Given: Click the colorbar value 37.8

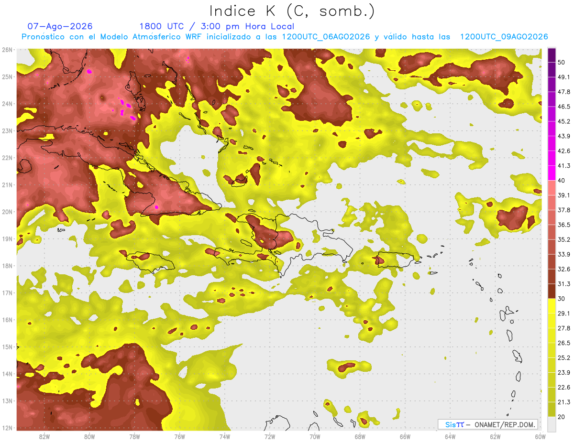Looking at the screenshot, I should 564,210.
